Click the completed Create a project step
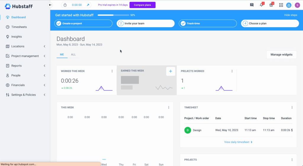 (83, 23)
